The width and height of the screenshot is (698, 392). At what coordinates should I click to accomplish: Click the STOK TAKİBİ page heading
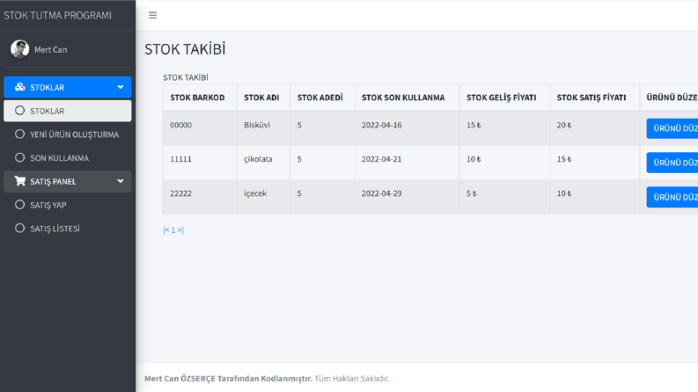point(185,49)
